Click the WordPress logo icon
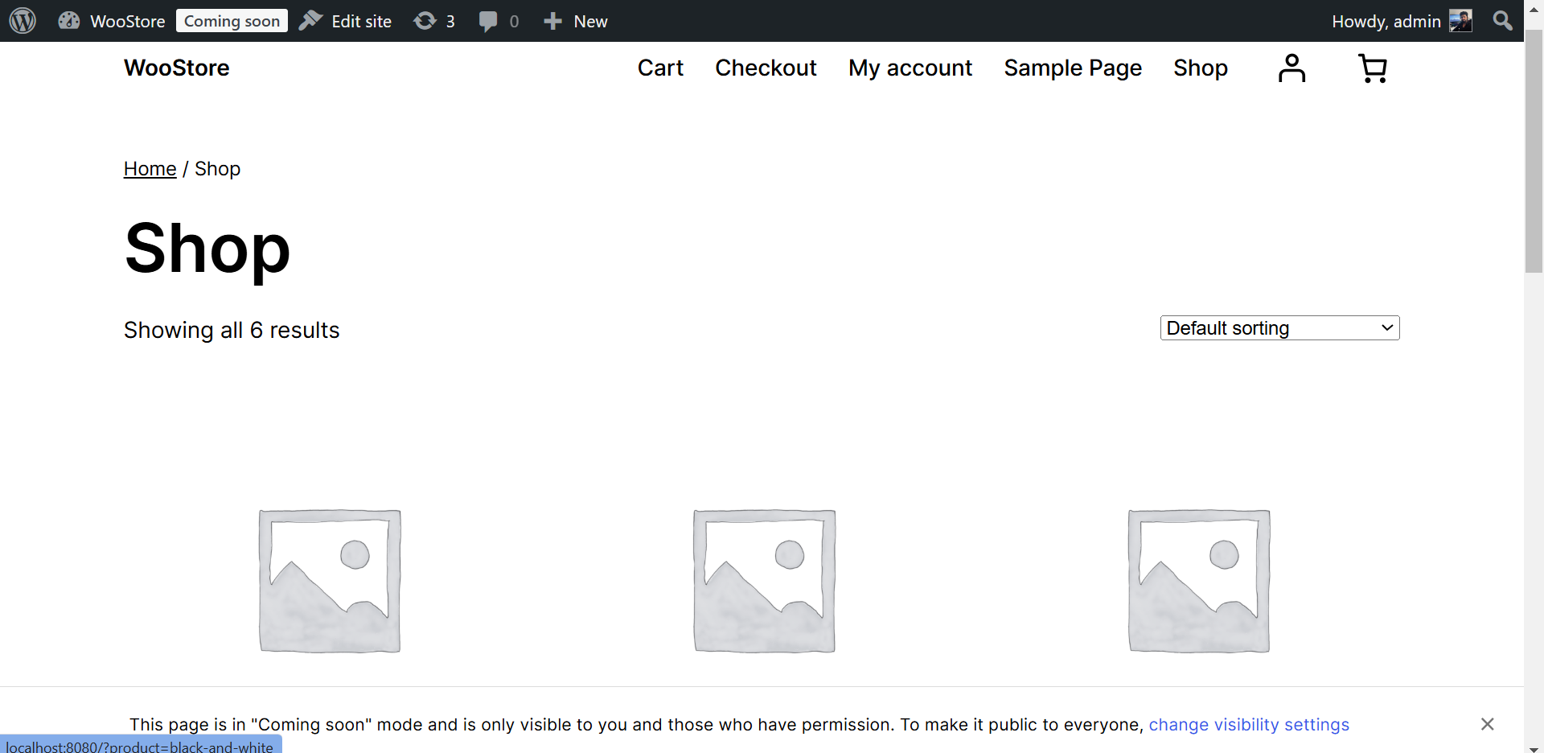The image size is (1544, 753). 23,21
